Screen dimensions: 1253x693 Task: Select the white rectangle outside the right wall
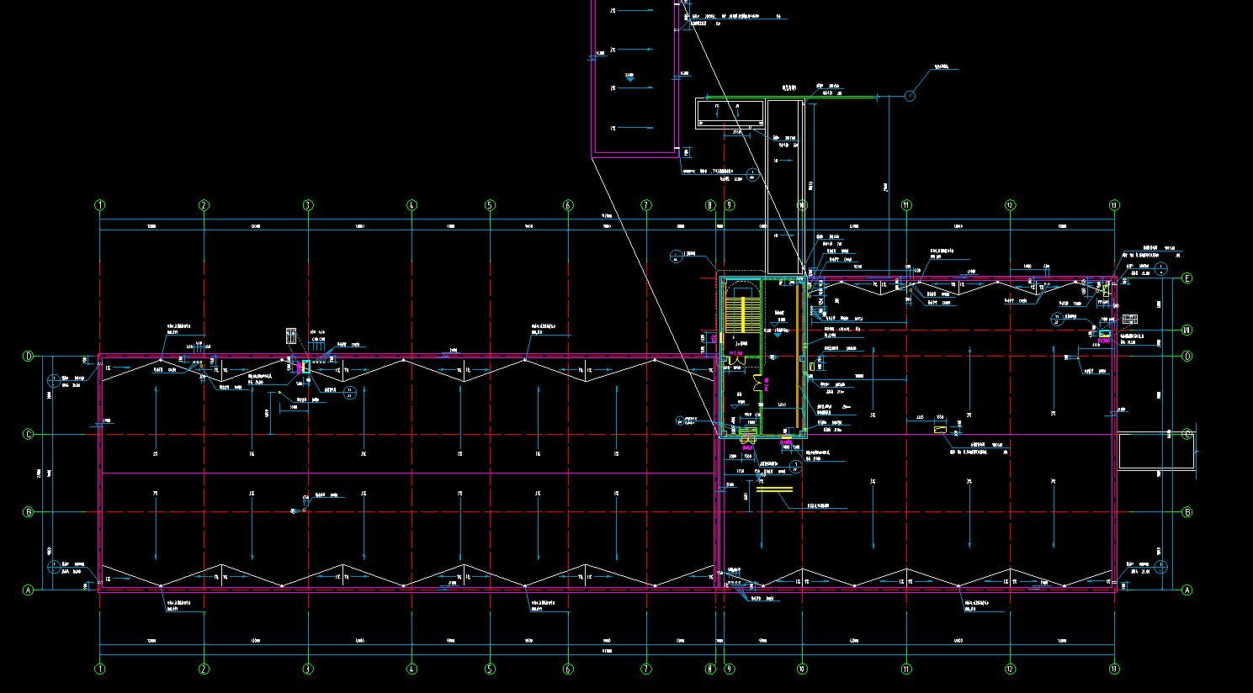coord(1156,451)
